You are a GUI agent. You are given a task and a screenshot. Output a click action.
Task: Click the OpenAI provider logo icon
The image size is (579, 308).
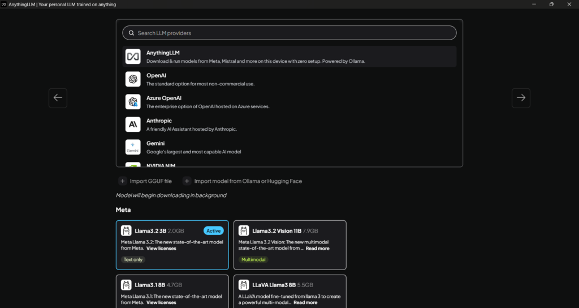click(x=133, y=79)
